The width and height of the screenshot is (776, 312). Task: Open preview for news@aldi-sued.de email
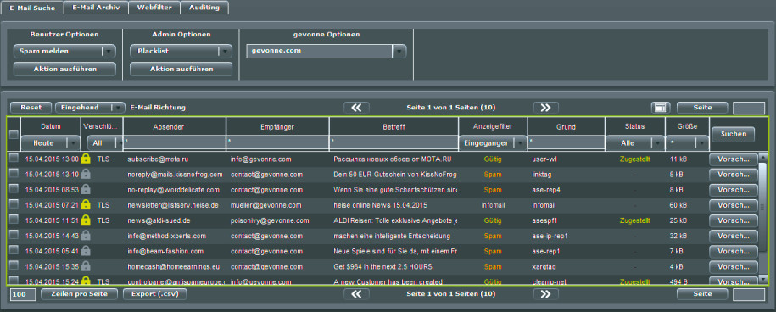734,220
